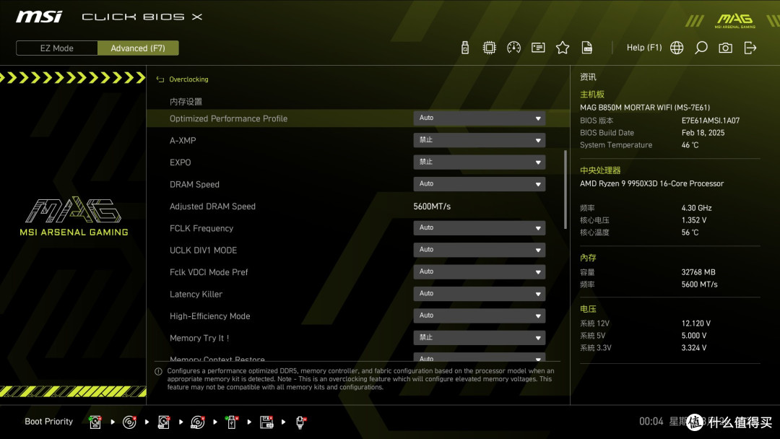Click the Boot Priority label
This screenshot has height=439, width=780.
click(49, 422)
